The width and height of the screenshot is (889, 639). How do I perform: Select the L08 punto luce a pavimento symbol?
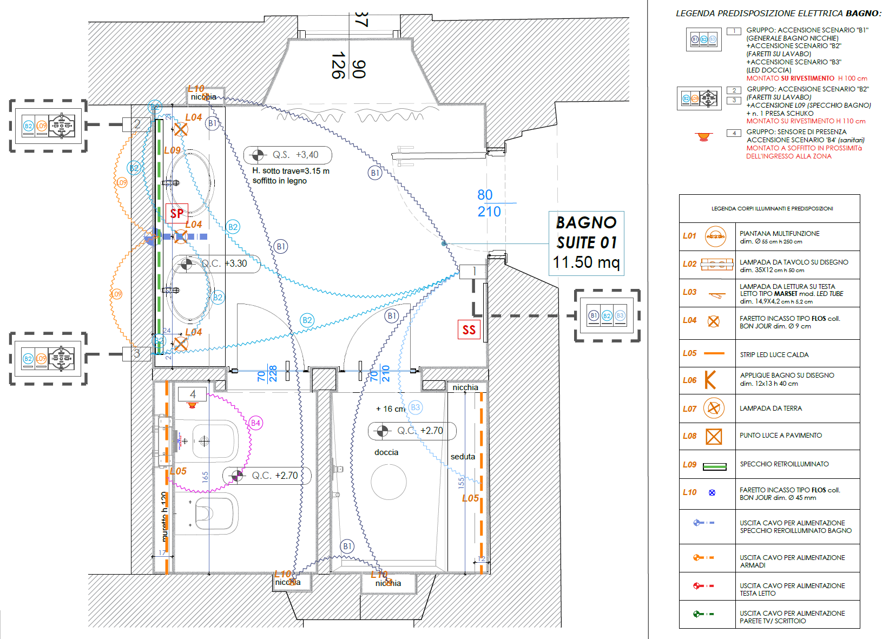click(x=714, y=436)
